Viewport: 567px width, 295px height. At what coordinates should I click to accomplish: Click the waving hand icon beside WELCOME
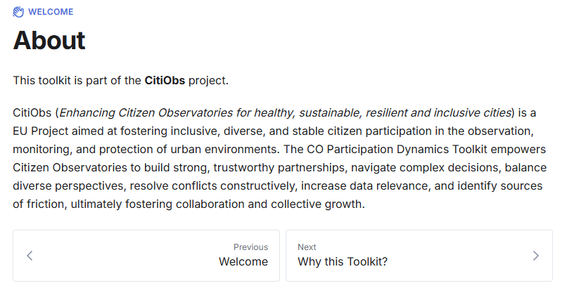pyautogui.click(x=18, y=11)
